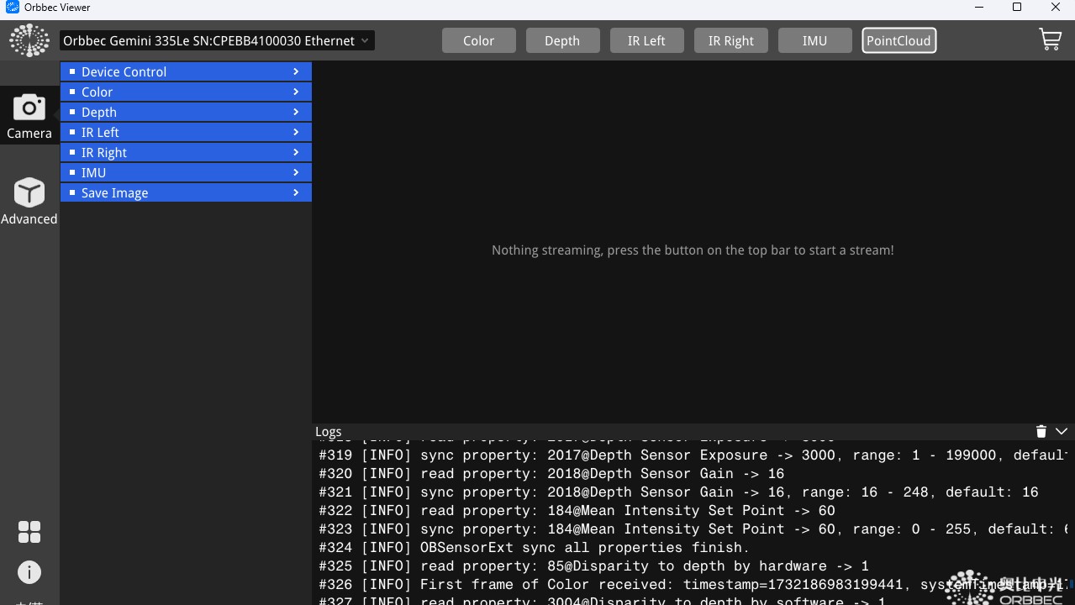
Task: Click the four-squares grid icon
Action: [29, 532]
